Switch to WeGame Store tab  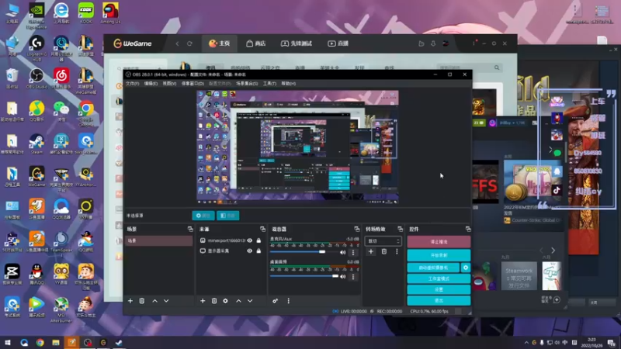point(256,43)
